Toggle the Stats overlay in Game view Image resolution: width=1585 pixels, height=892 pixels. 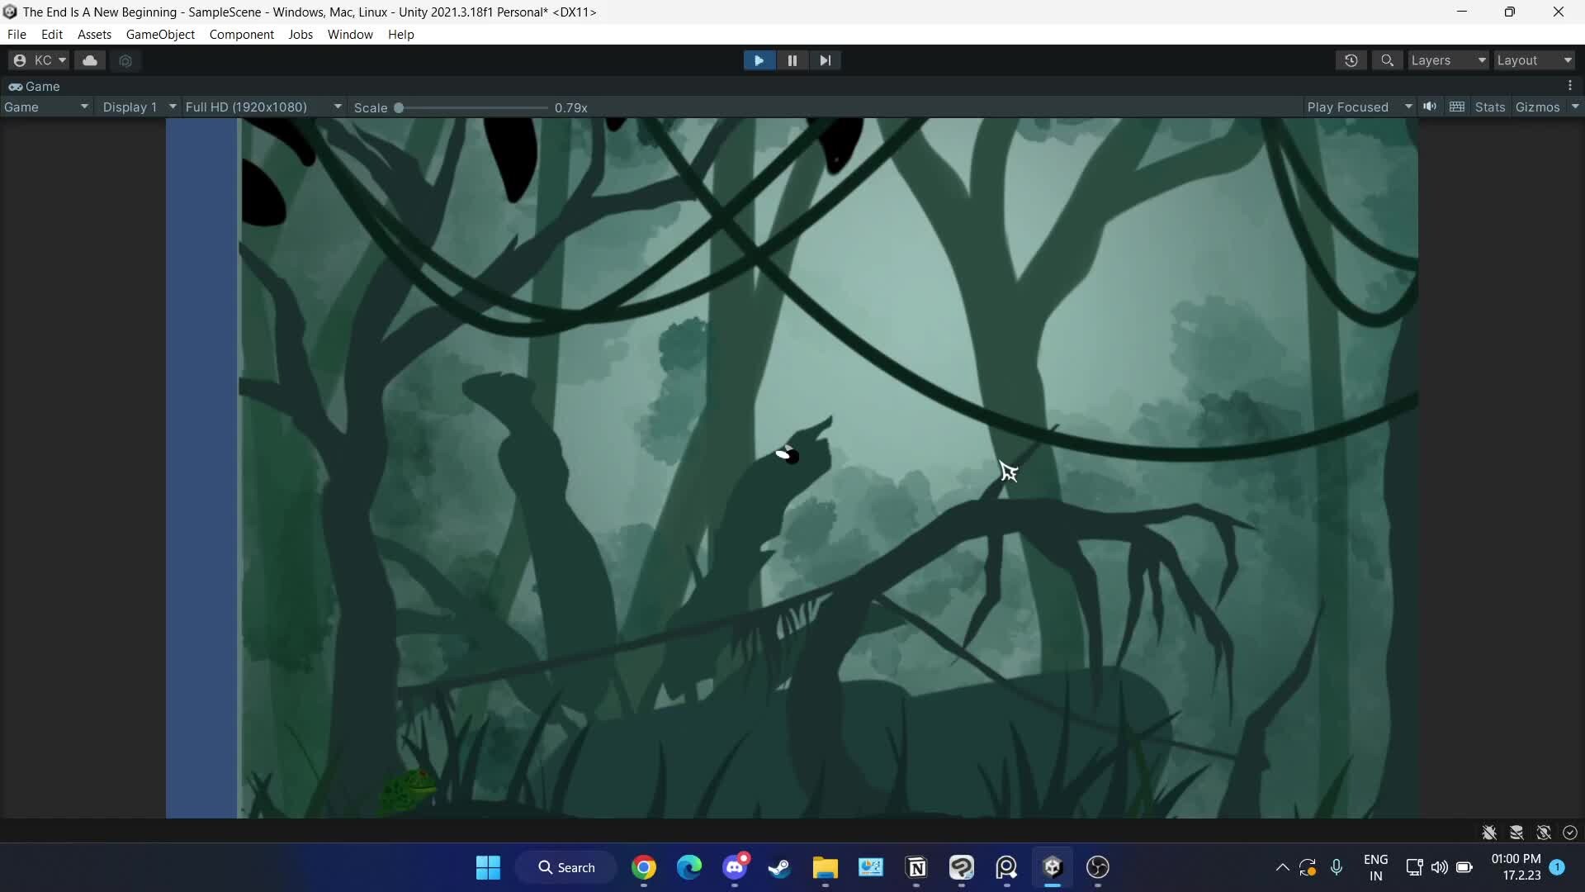click(1489, 107)
